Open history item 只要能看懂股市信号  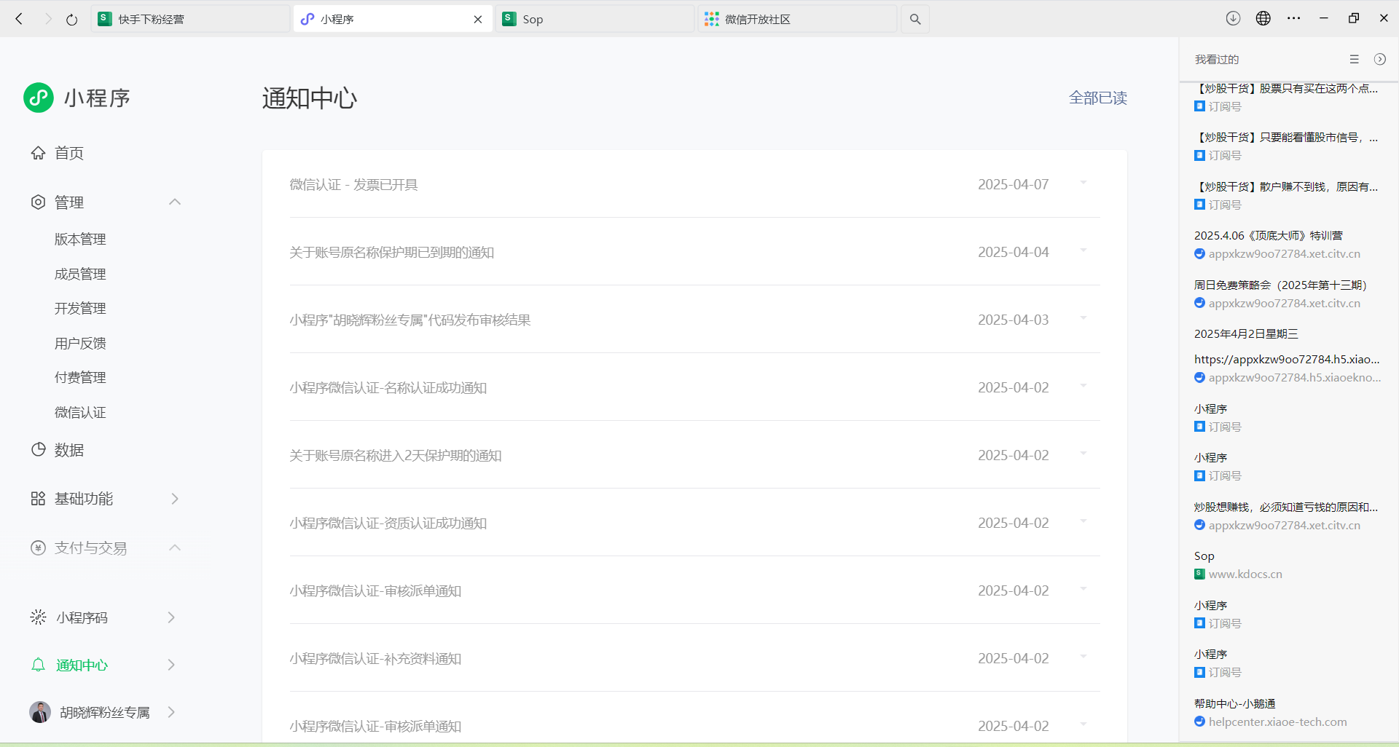click(x=1286, y=138)
